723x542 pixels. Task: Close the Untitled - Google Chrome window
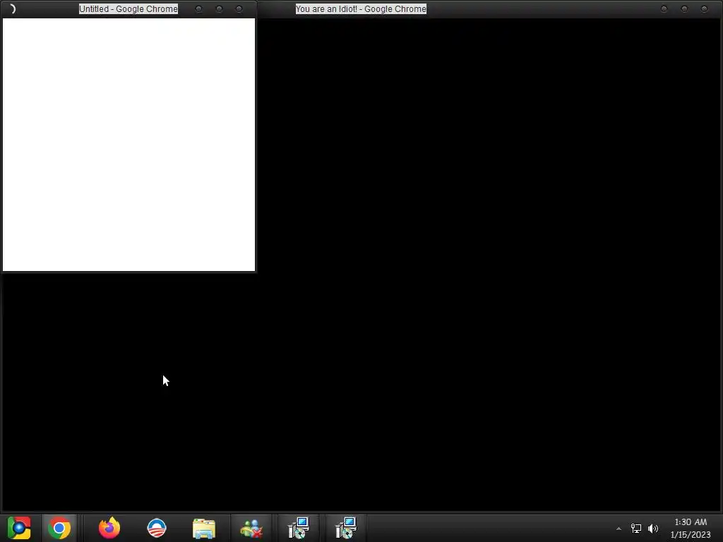[239, 8]
